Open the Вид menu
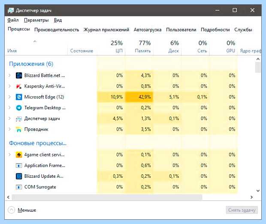This screenshot has height=224, width=266. [x=58, y=20]
